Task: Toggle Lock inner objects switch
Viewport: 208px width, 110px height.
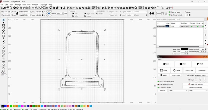Action: [x=169, y=15]
